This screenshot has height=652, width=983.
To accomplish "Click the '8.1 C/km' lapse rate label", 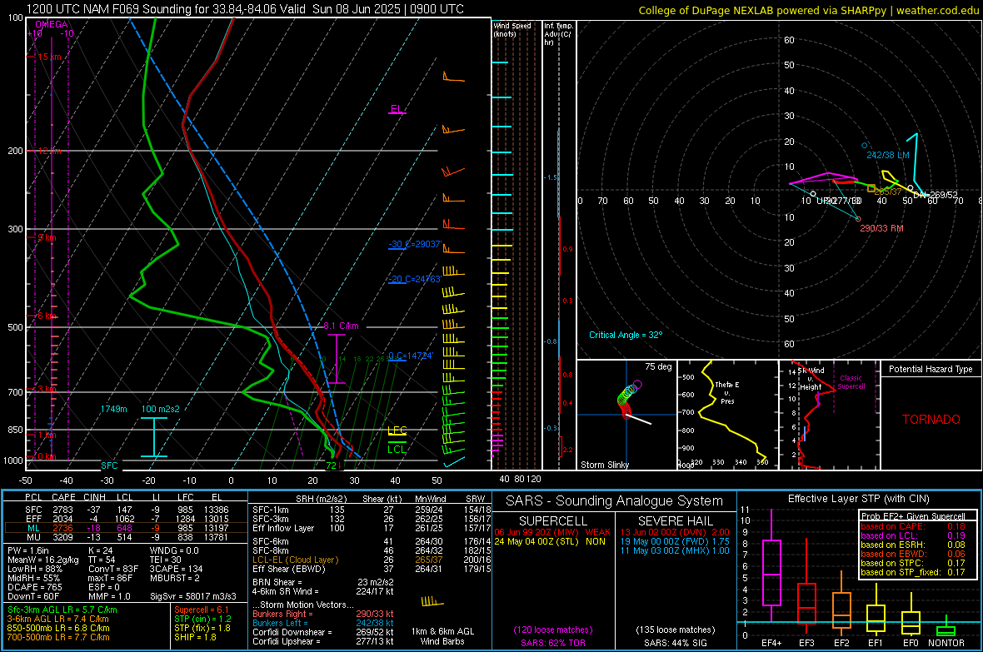I will [341, 326].
